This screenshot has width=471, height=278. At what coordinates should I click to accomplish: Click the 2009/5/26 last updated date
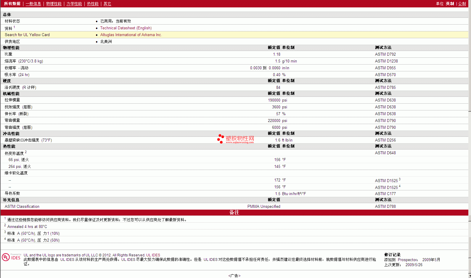414,265
